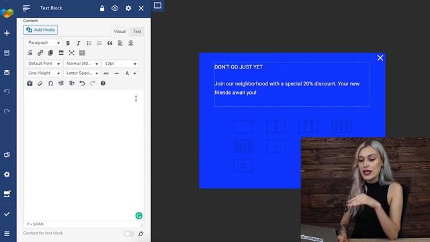Image resolution: width=430 pixels, height=242 pixels.
Task: Toggle numbered list
Action: [x=99, y=43]
